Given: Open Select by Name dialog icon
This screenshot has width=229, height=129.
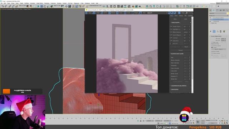Looking at the screenshot, I should point(31,6).
